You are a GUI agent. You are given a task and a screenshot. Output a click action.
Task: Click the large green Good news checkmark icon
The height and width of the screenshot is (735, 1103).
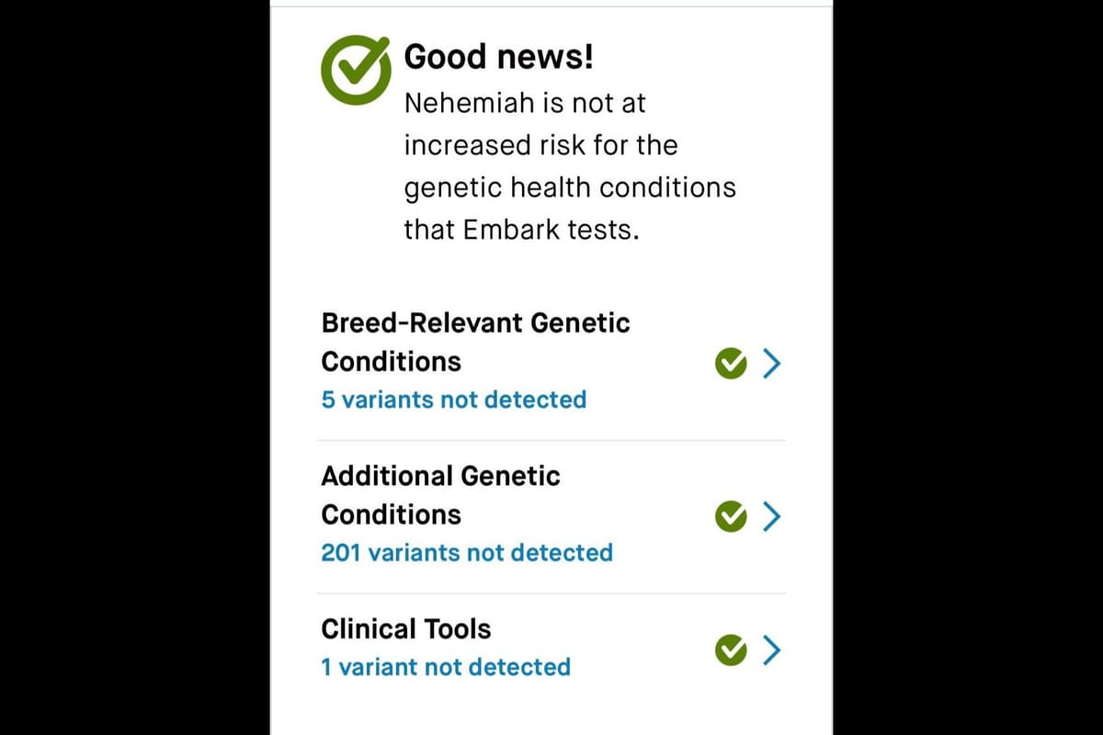point(355,68)
